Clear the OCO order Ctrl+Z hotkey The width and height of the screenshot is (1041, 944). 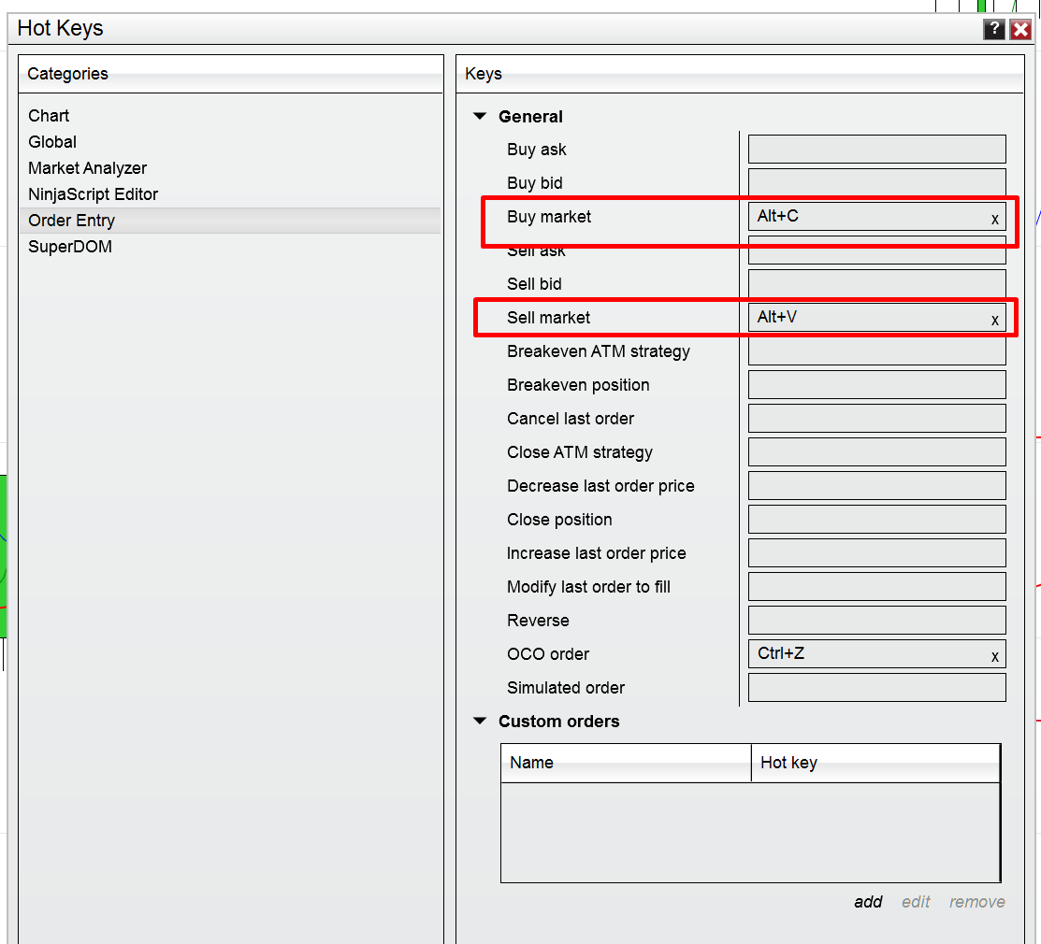[994, 656]
